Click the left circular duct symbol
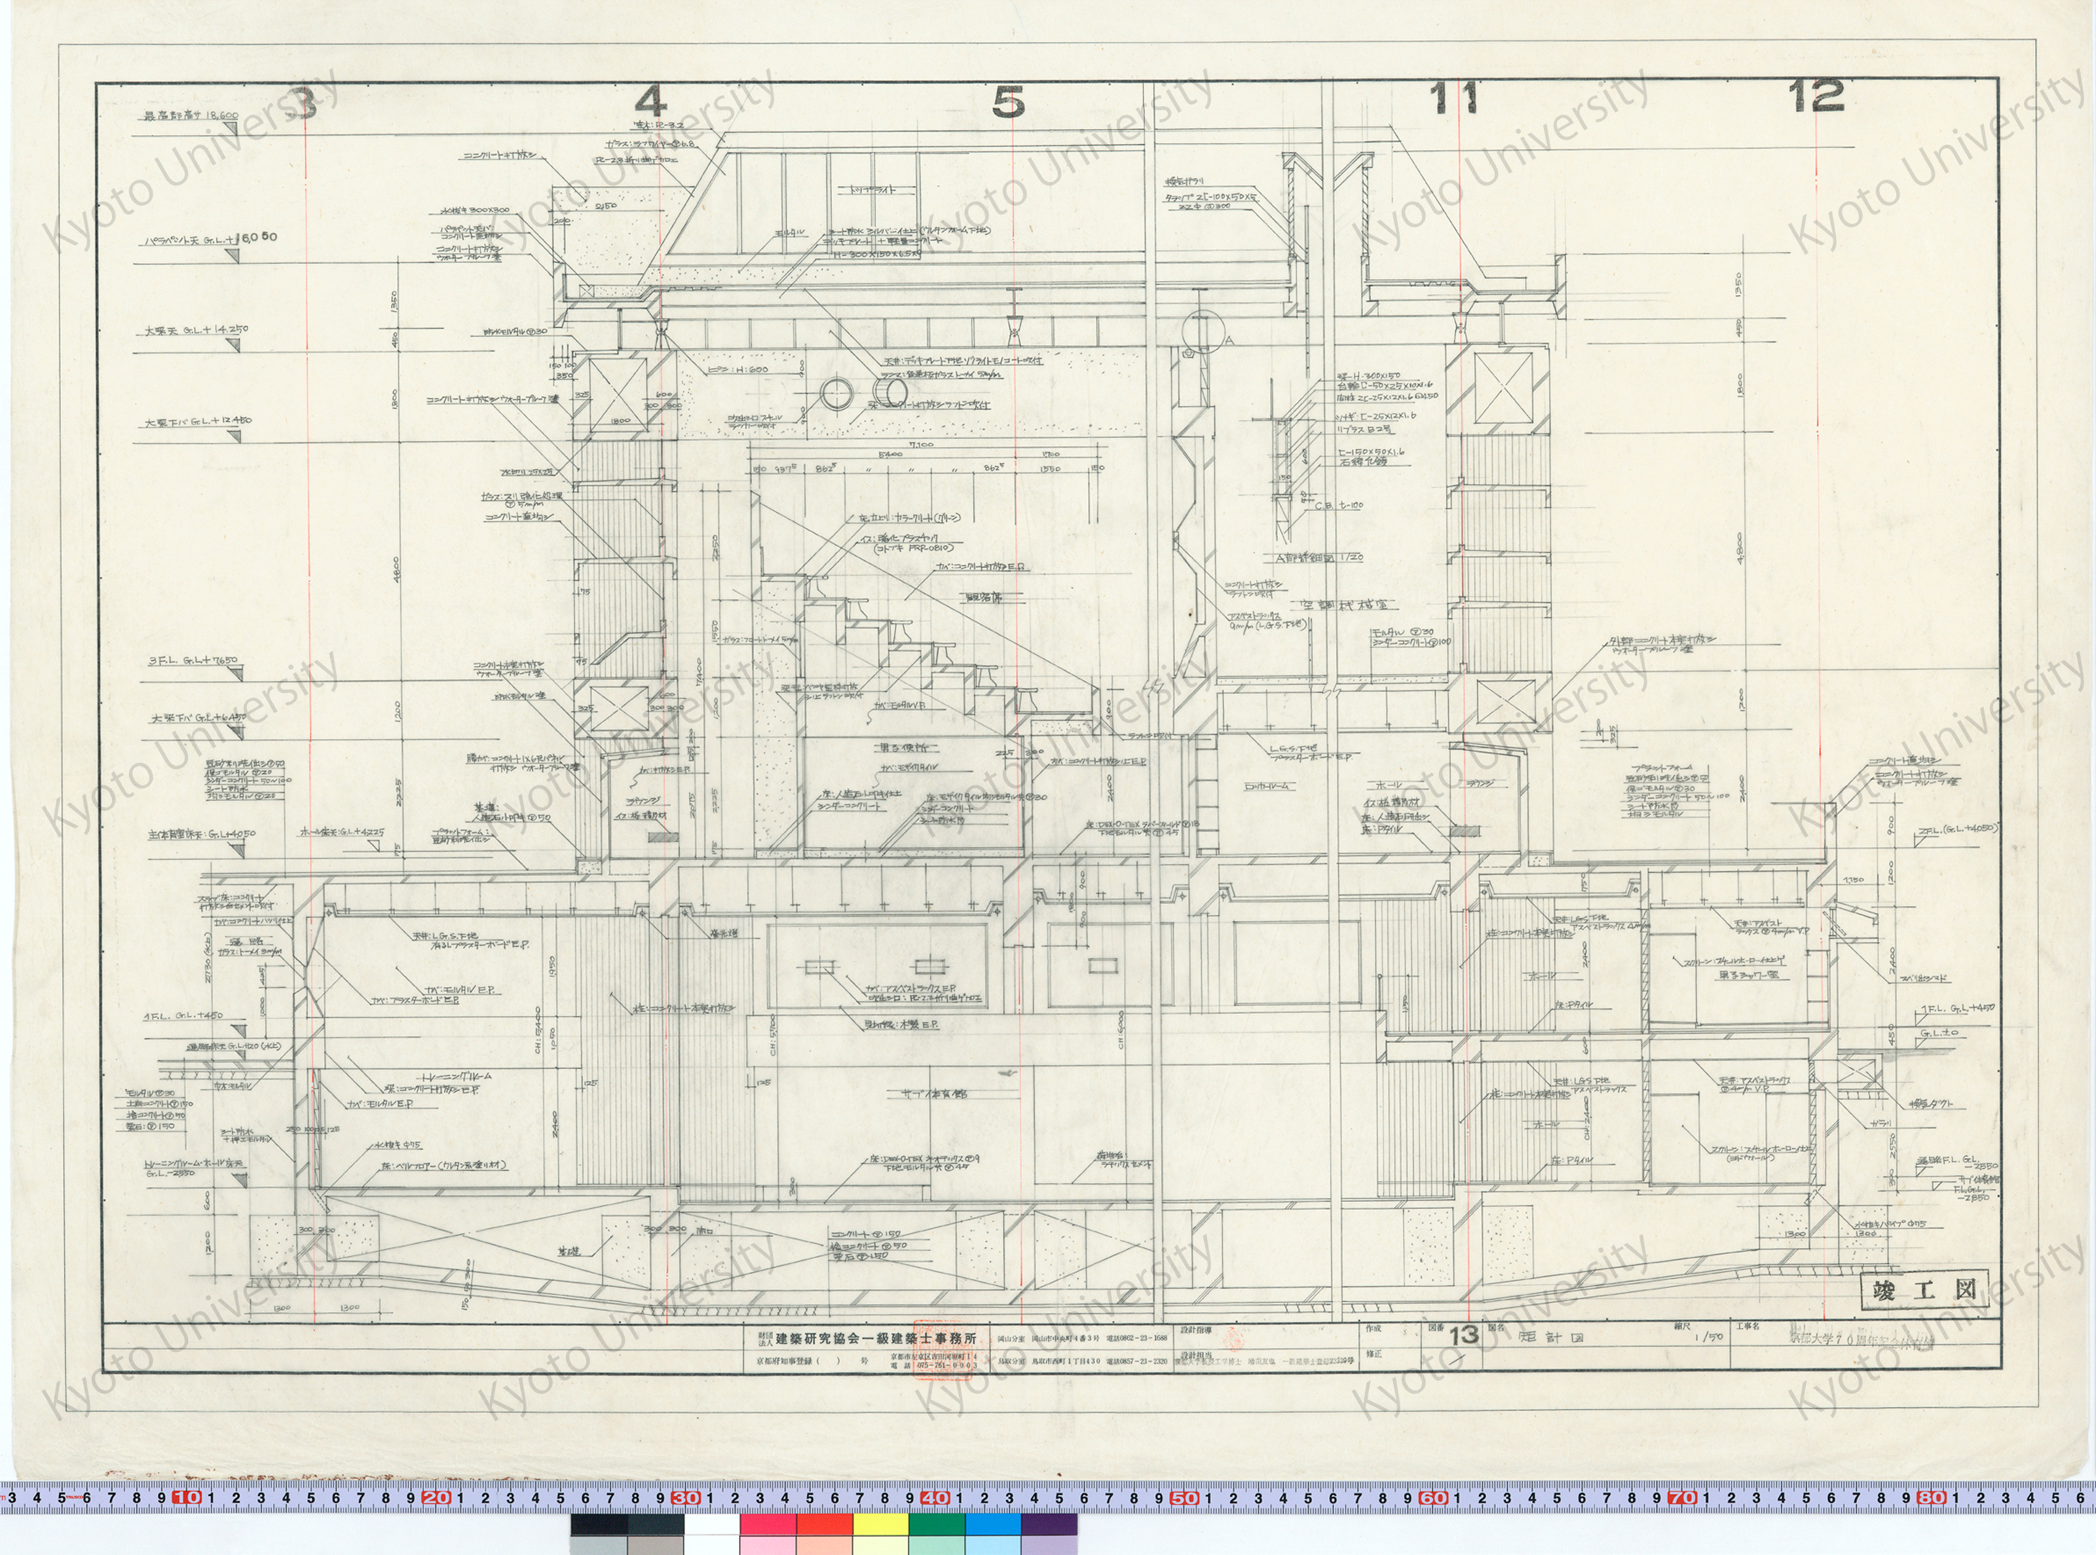This screenshot has width=2096, height=1555. tap(836, 394)
